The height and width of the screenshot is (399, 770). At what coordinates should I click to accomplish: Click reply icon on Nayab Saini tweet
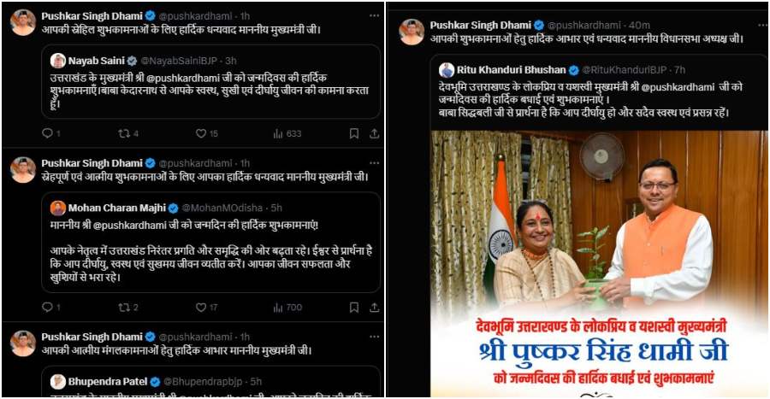pyautogui.click(x=47, y=133)
